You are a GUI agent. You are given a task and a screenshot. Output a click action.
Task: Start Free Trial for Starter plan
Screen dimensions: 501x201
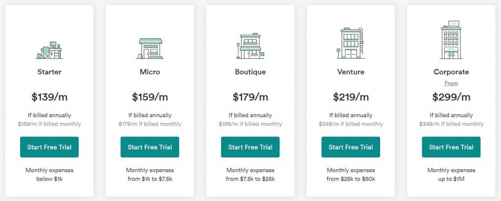pos(49,147)
